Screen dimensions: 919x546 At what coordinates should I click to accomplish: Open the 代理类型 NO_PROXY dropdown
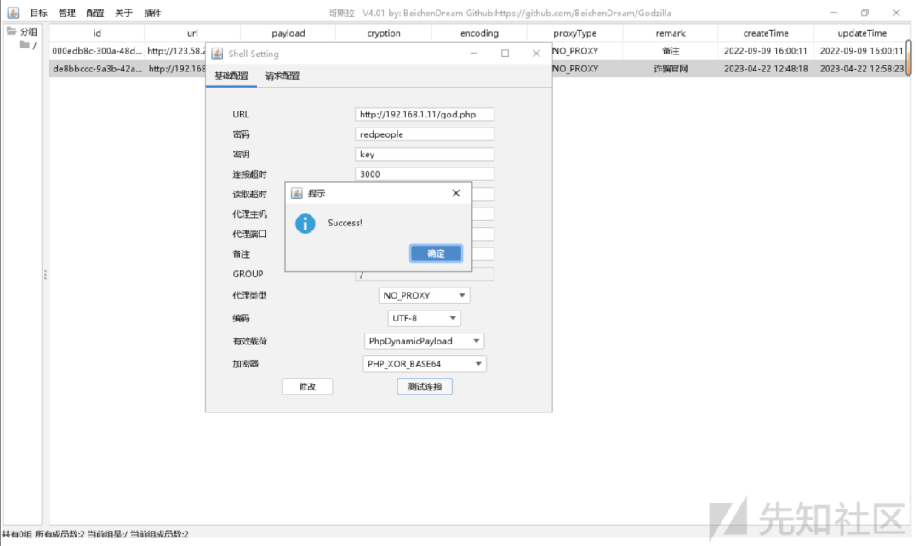point(424,295)
